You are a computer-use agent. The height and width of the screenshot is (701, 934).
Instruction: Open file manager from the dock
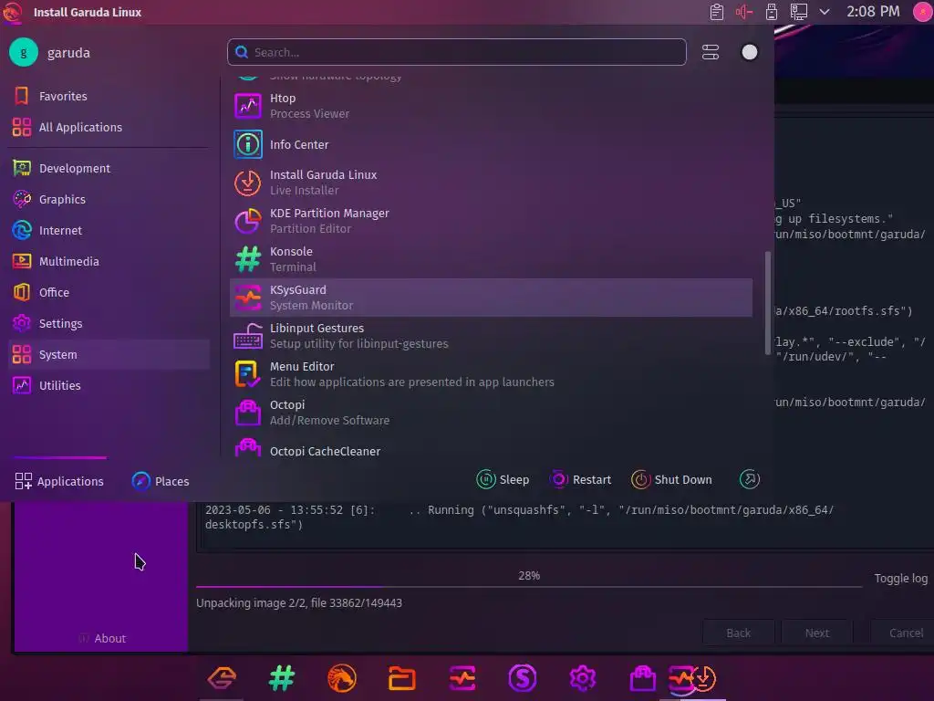[x=402, y=678]
